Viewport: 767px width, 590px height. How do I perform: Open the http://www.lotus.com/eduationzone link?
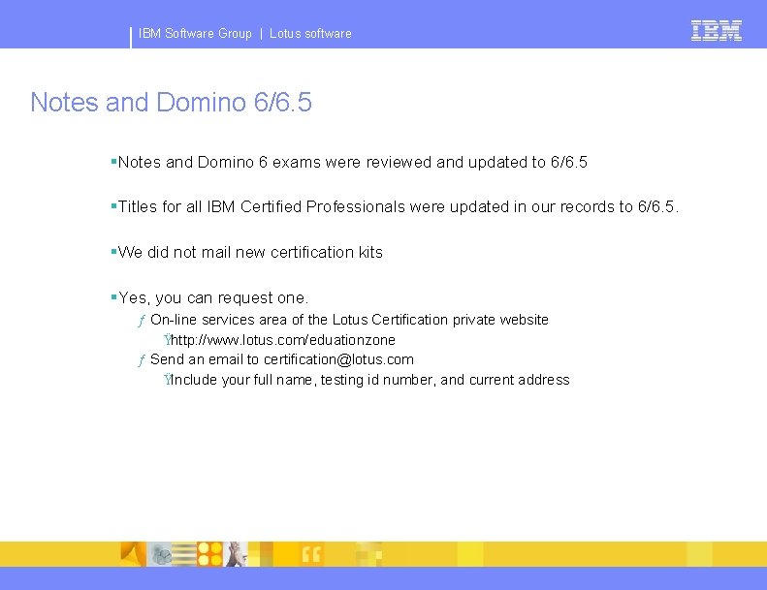tap(283, 340)
